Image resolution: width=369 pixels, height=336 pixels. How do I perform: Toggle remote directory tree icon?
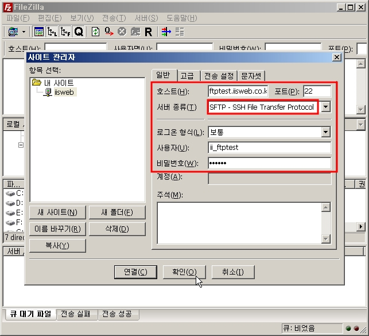point(65,32)
